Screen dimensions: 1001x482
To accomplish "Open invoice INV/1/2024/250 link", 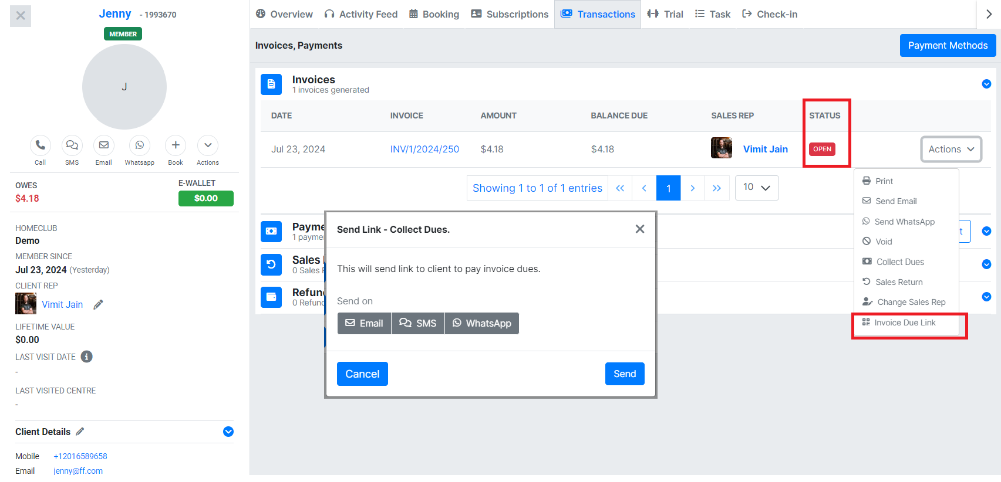I will click(x=424, y=150).
